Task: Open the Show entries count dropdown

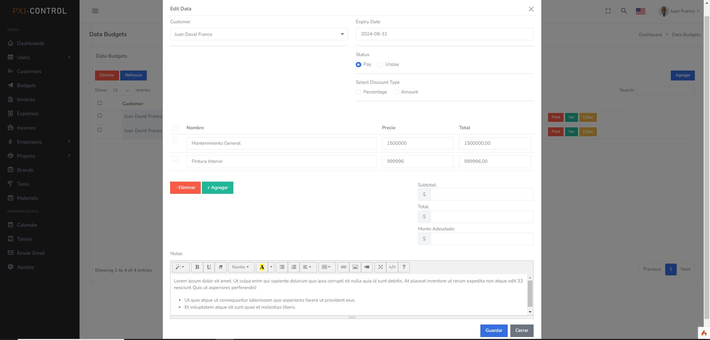Action: (121, 90)
